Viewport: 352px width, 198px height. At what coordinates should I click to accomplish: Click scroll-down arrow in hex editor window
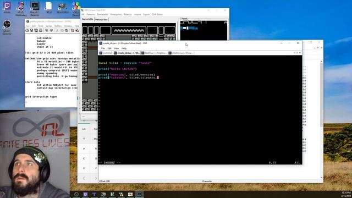click(x=321, y=177)
